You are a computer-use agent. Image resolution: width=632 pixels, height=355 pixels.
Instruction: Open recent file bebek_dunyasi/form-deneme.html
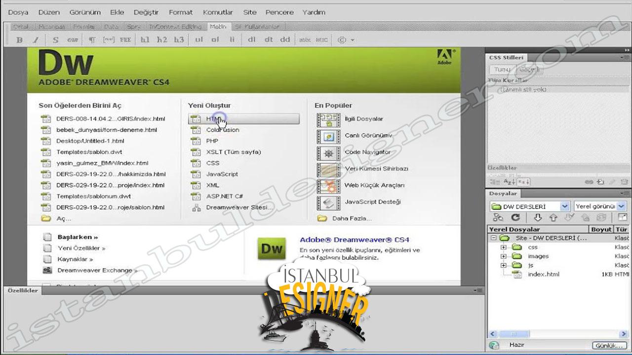pos(107,130)
